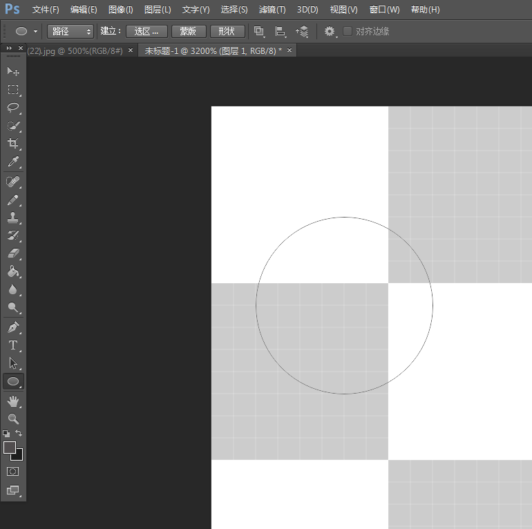Reset default foreground and background colors

[6, 434]
